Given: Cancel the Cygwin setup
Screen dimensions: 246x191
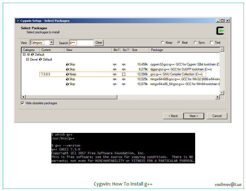Looking at the screenshot, I should click(217, 116).
